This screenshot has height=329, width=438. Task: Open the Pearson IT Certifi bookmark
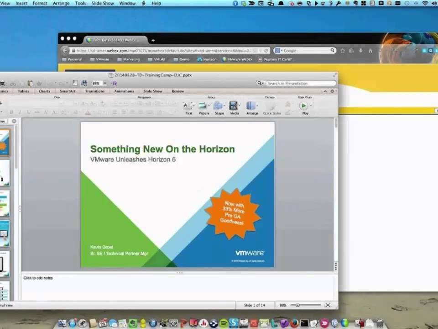tap(275, 59)
